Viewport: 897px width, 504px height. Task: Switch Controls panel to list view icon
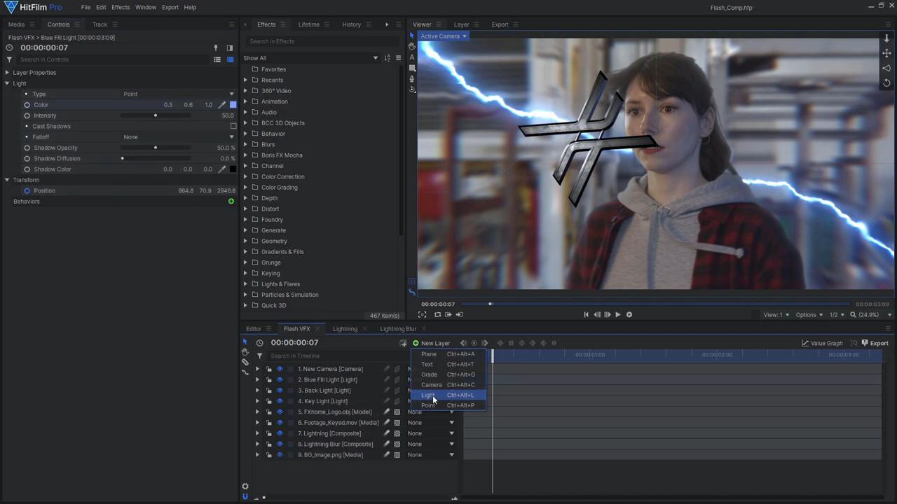pos(217,59)
